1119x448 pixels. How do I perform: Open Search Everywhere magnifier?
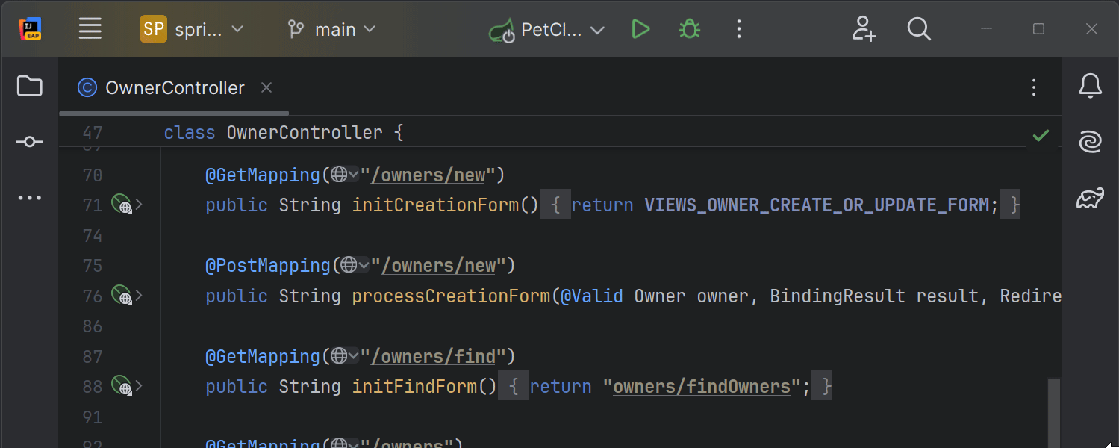919,29
